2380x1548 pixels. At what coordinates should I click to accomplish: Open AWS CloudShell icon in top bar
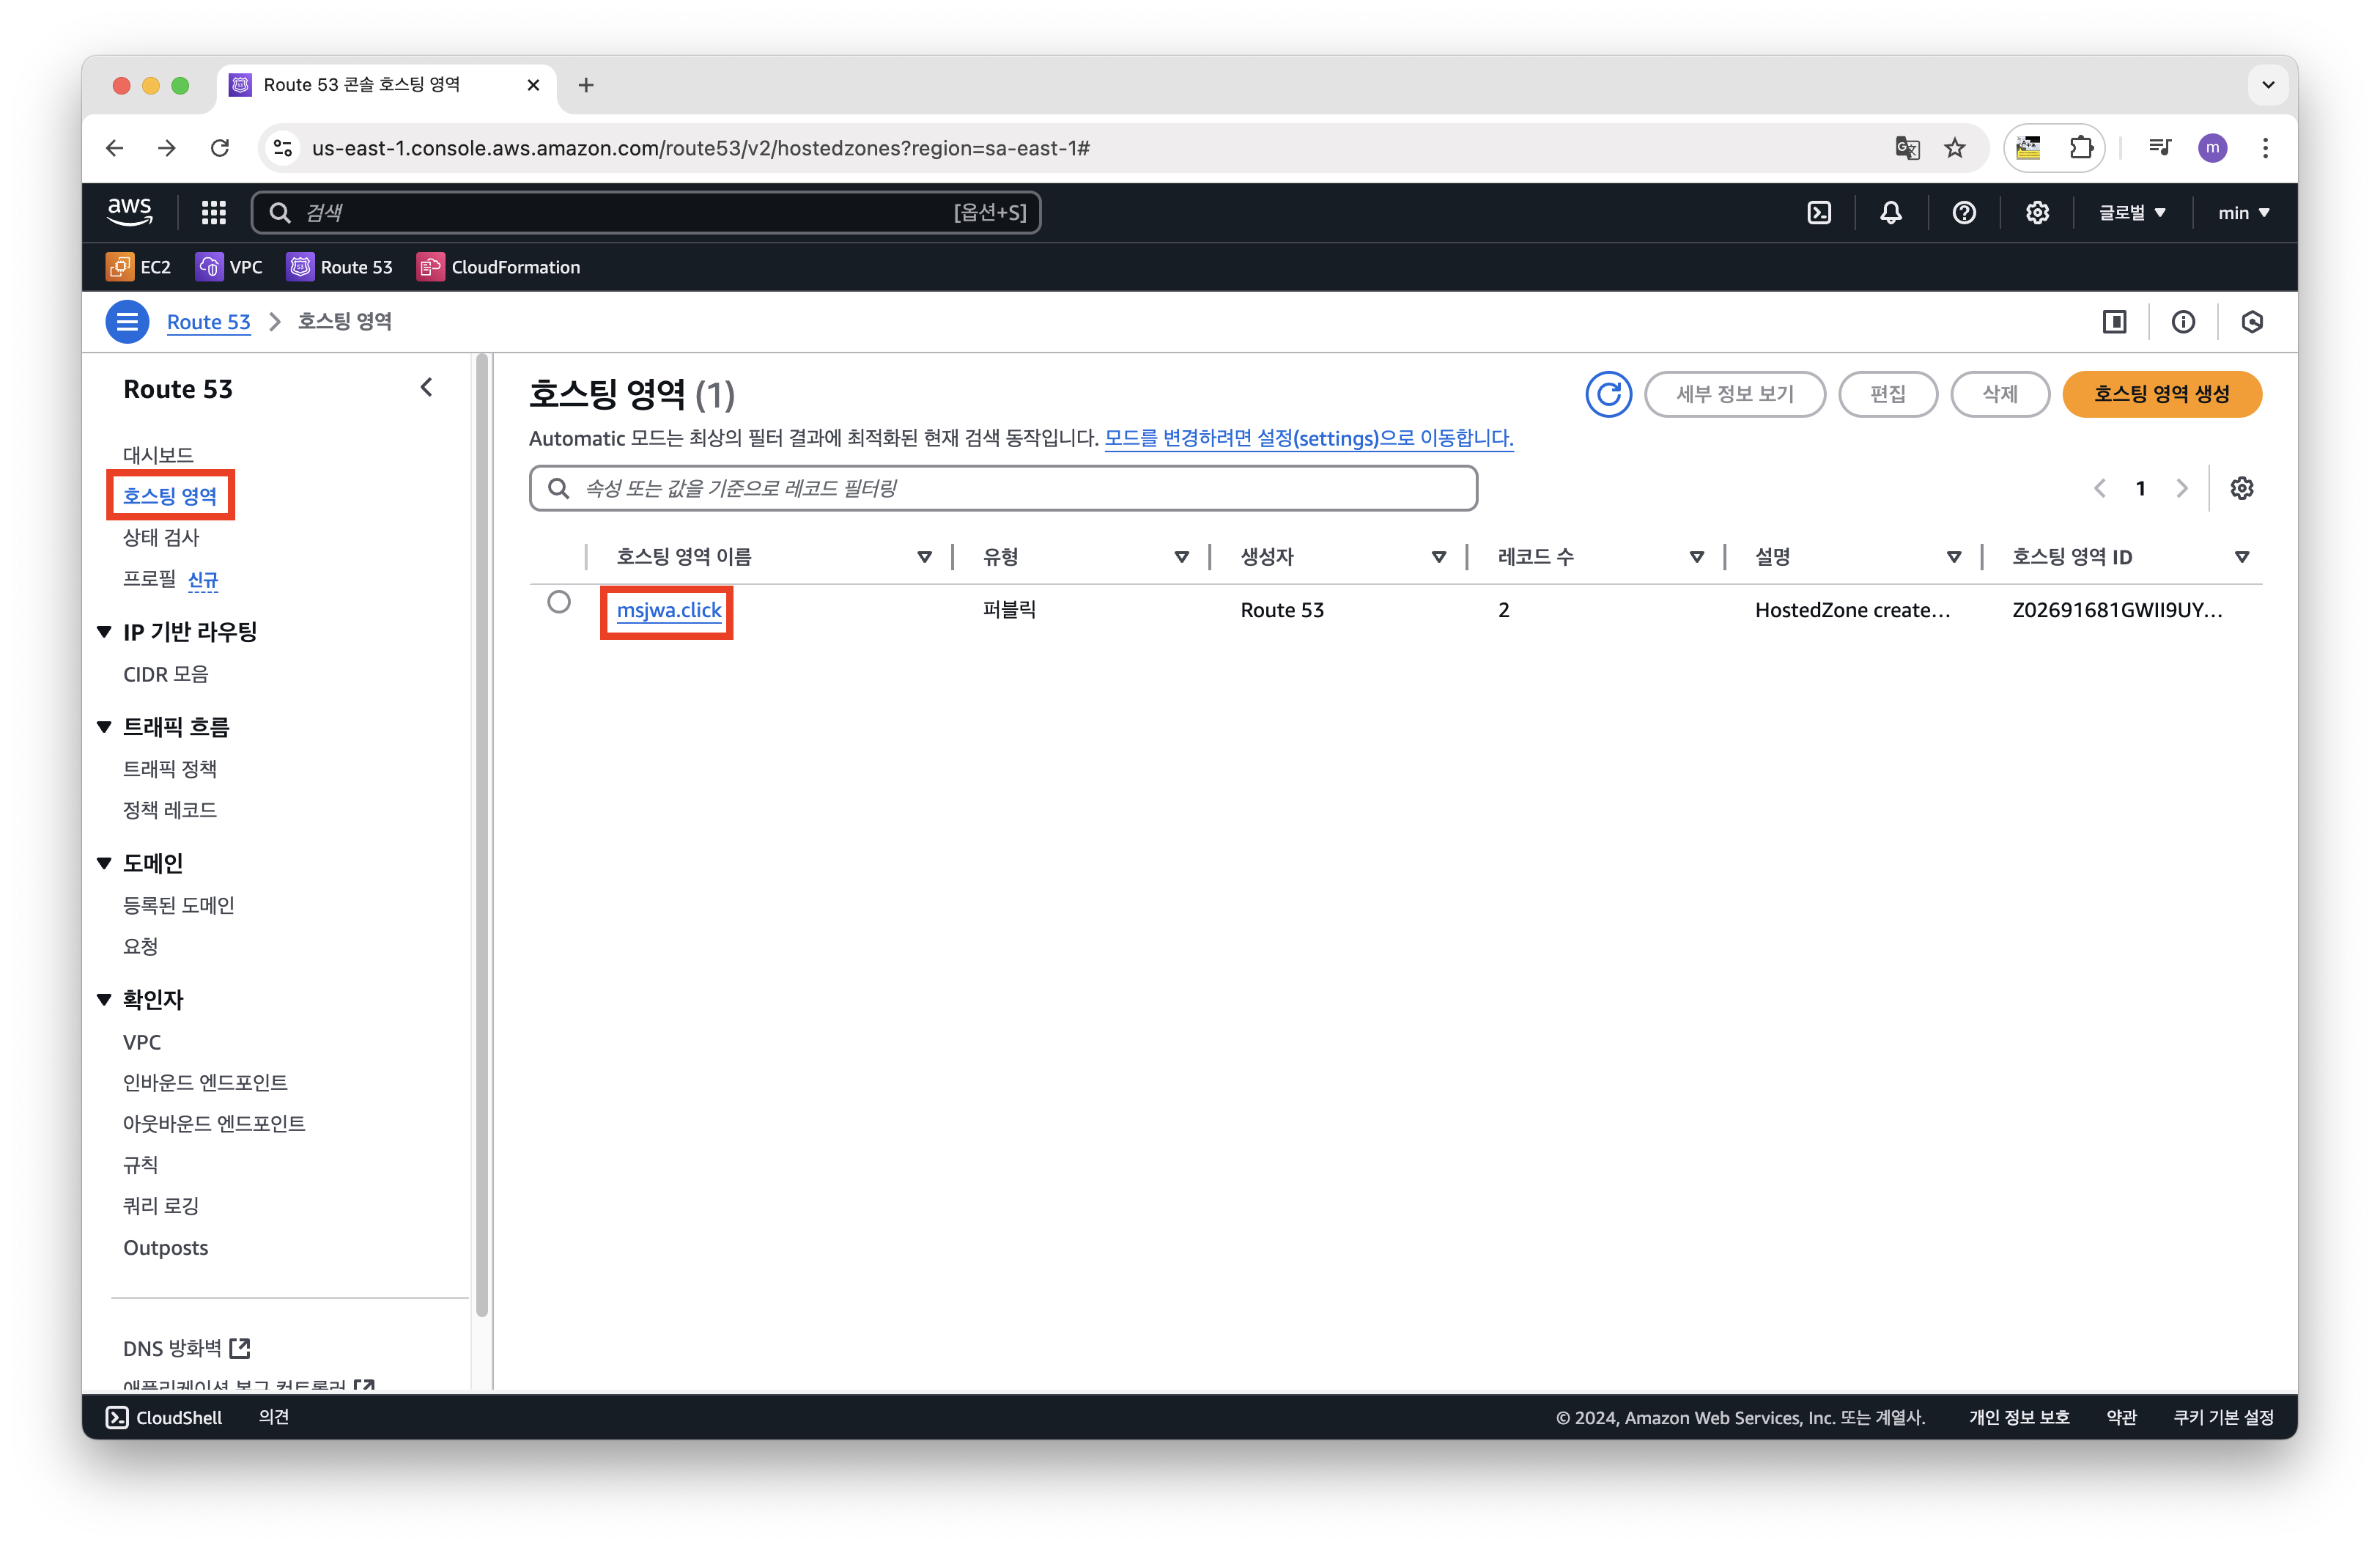pos(1819,213)
